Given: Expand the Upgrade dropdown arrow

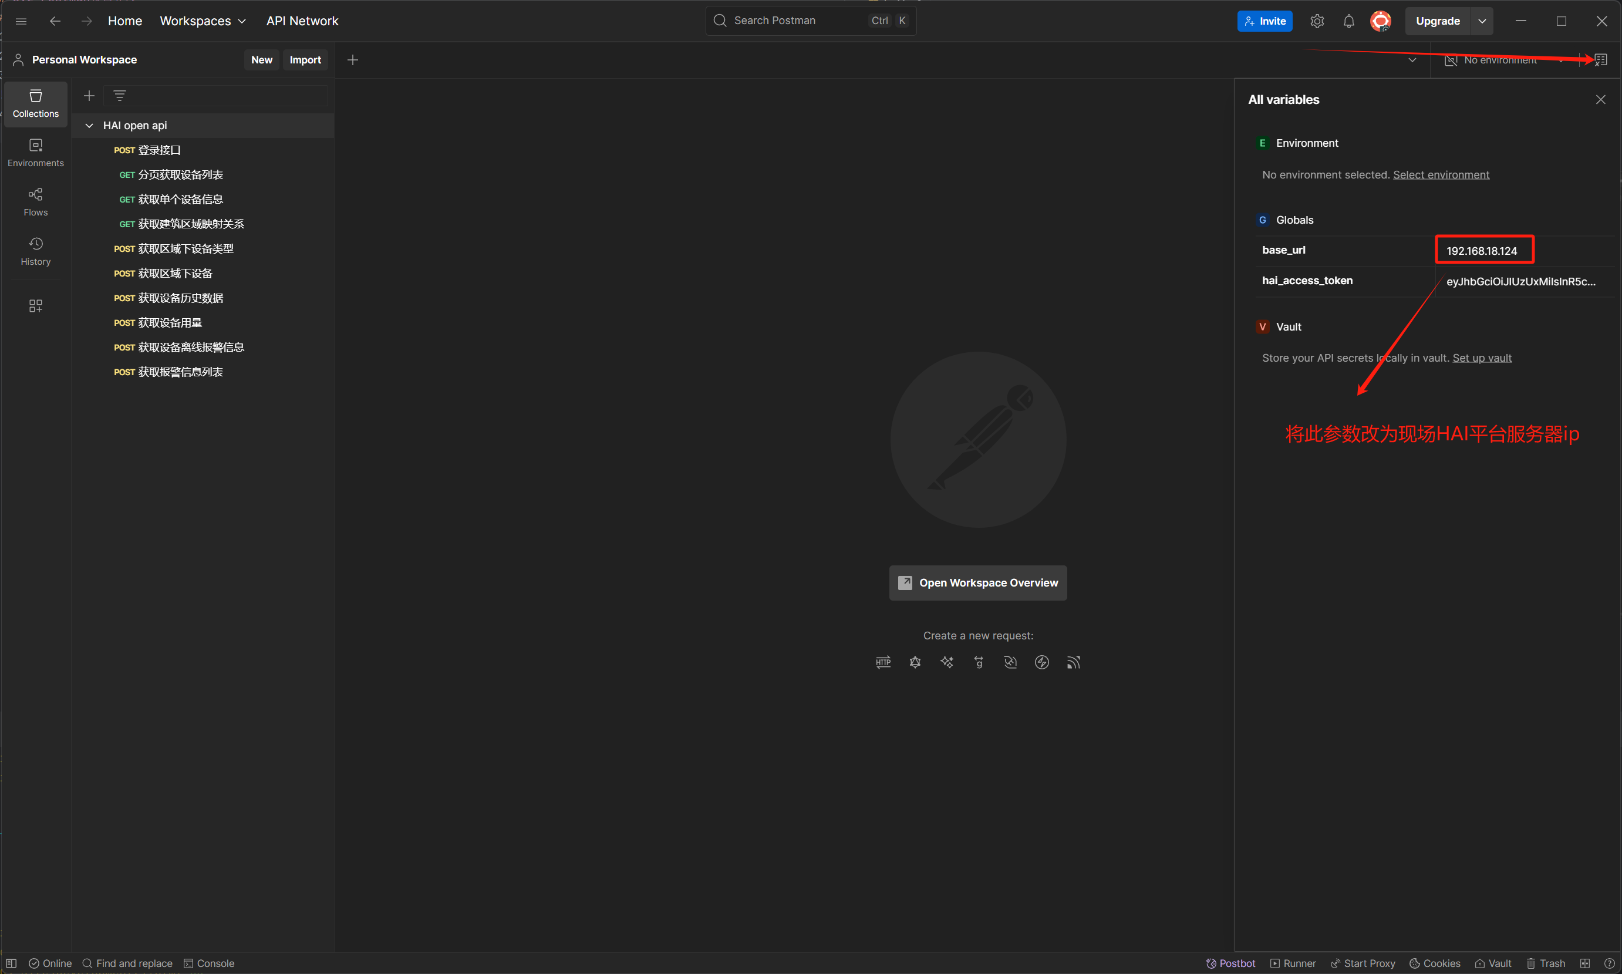Looking at the screenshot, I should pyautogui.click(x=1482, y=21).
